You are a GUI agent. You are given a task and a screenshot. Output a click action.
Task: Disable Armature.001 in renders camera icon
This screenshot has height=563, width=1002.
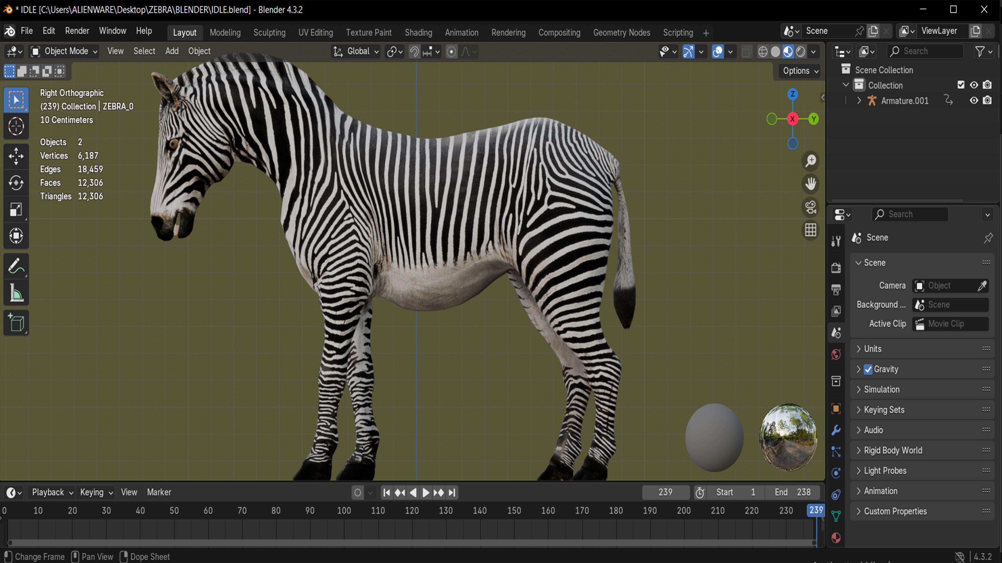tap(987, 101)
